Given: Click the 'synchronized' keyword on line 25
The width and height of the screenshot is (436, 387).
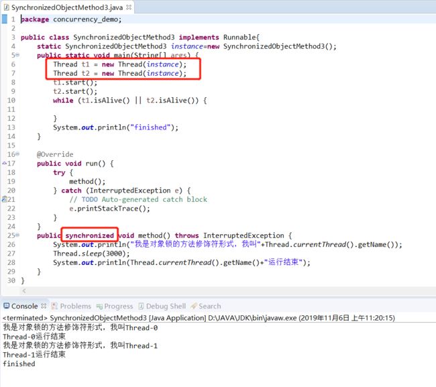Looking at the screenshot, I should [89, 235].
